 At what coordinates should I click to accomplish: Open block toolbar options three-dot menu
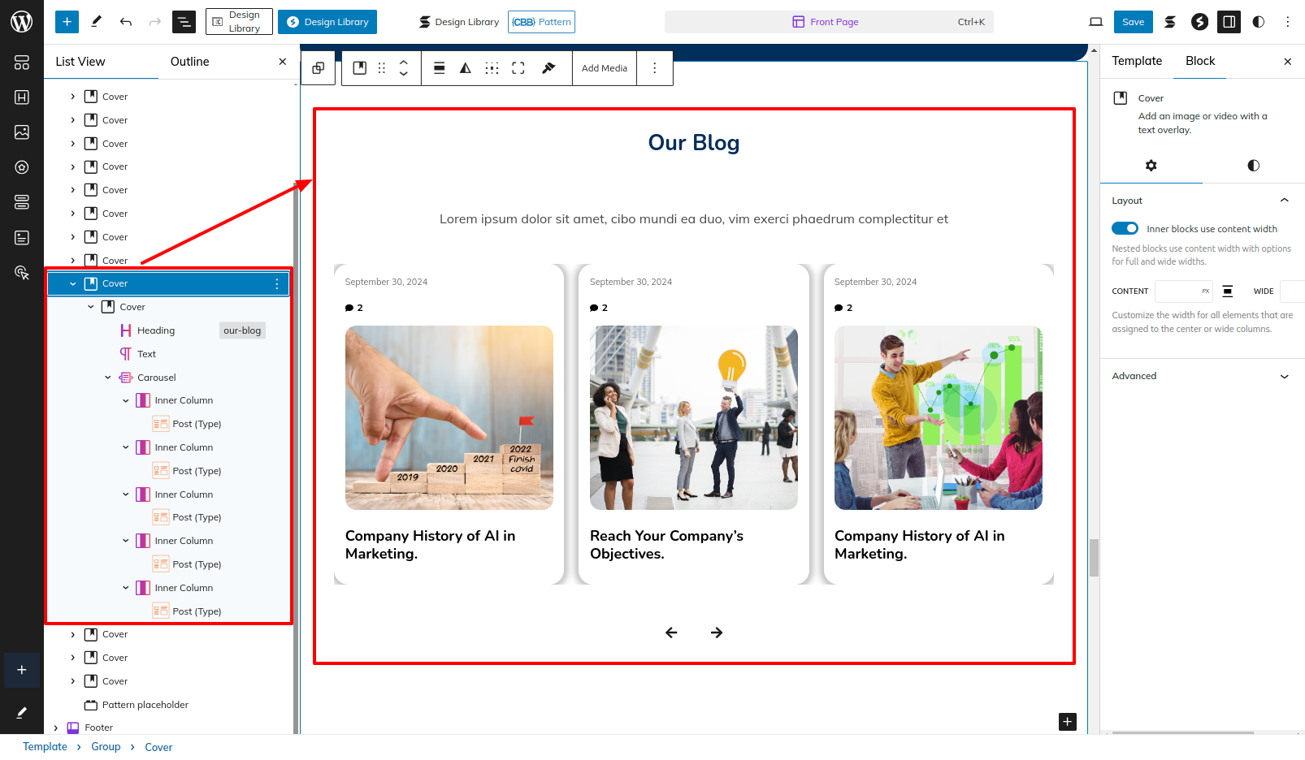(654, 68)
